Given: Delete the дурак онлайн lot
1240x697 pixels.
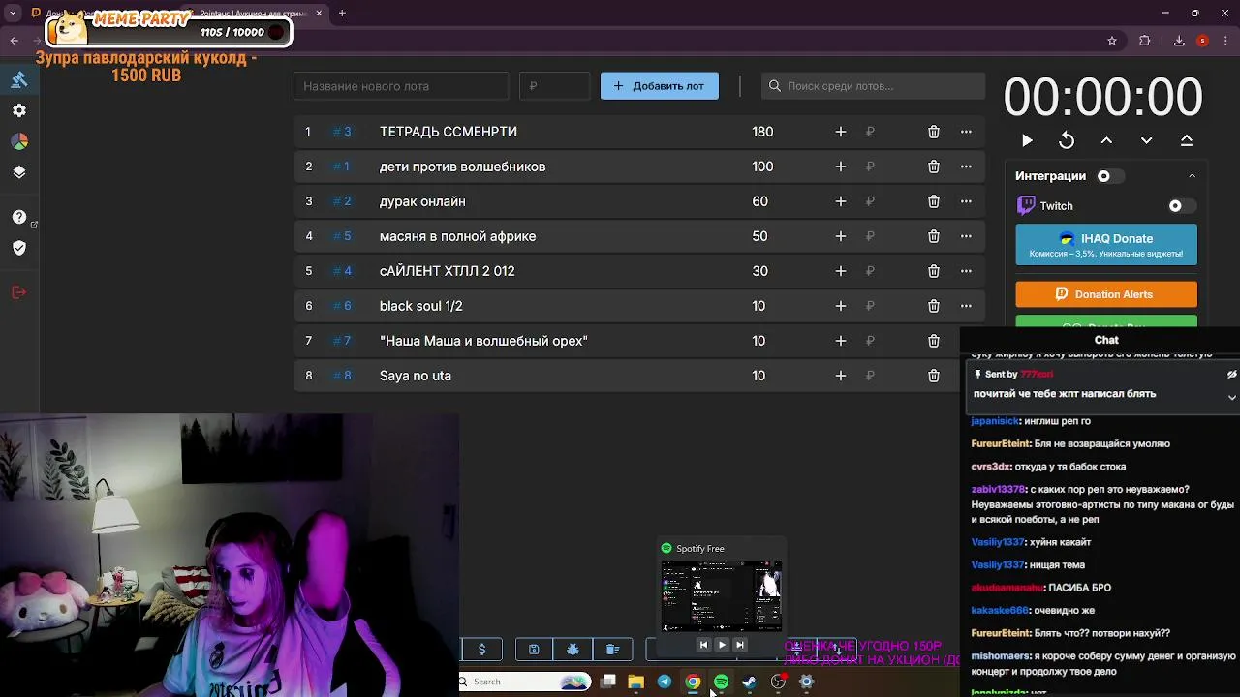Looking at the screenshot, I should tap(934, 201).
